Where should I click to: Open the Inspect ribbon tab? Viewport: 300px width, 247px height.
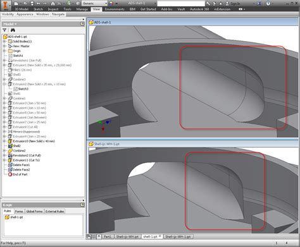pos(53,9)
